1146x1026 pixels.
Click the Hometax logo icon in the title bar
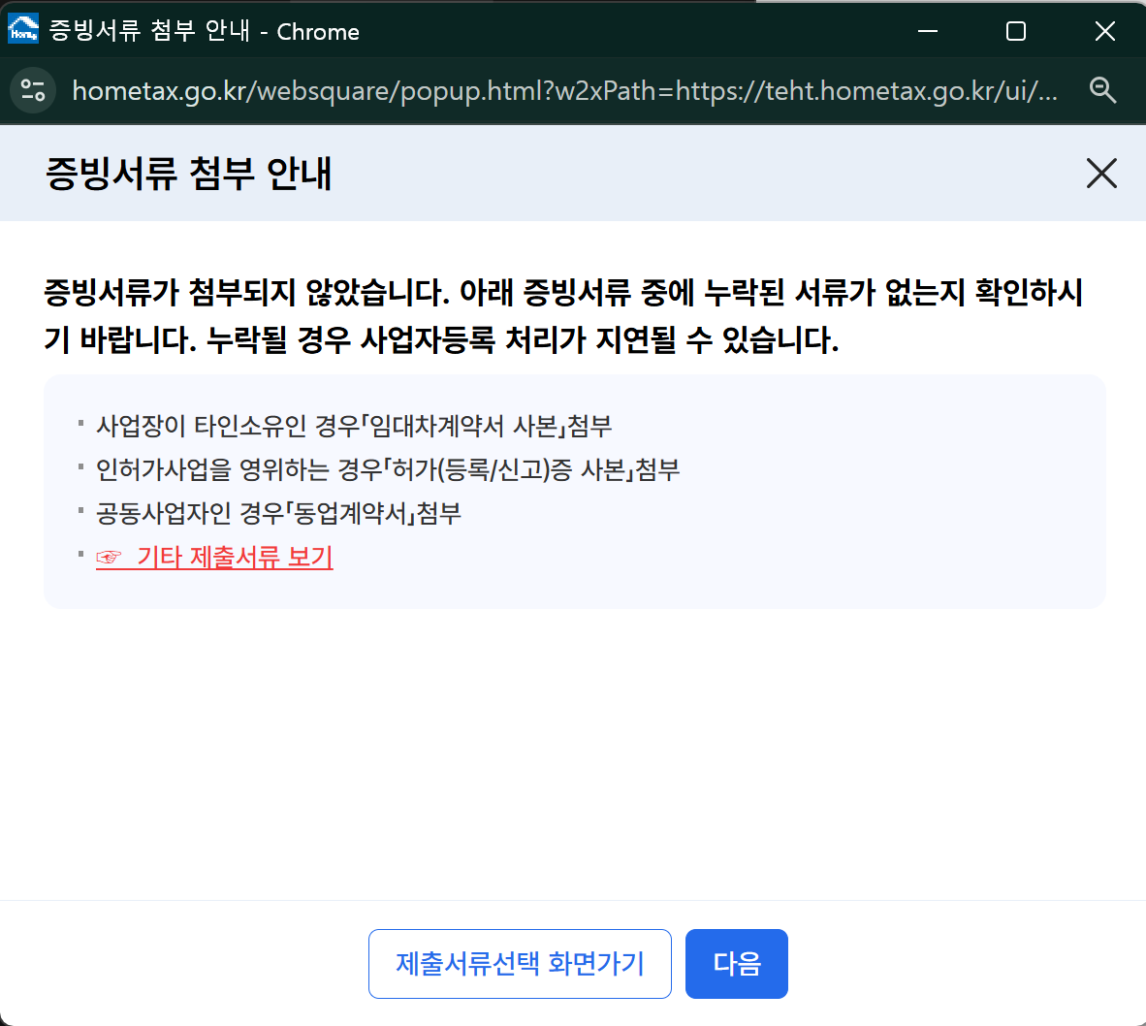[21, 30]
